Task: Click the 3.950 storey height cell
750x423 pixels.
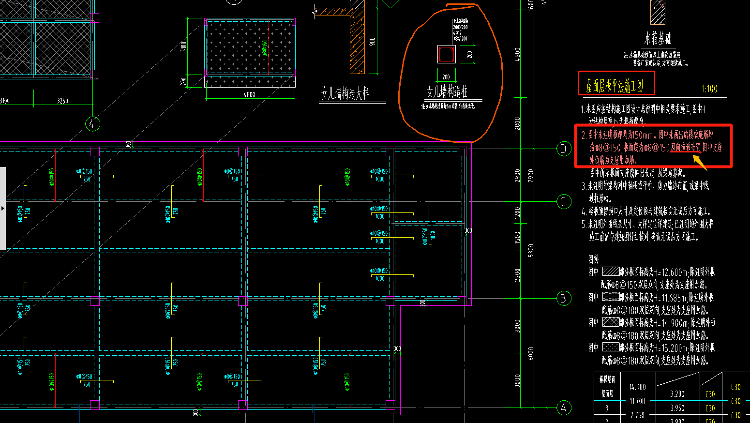Action: point(677,408)
